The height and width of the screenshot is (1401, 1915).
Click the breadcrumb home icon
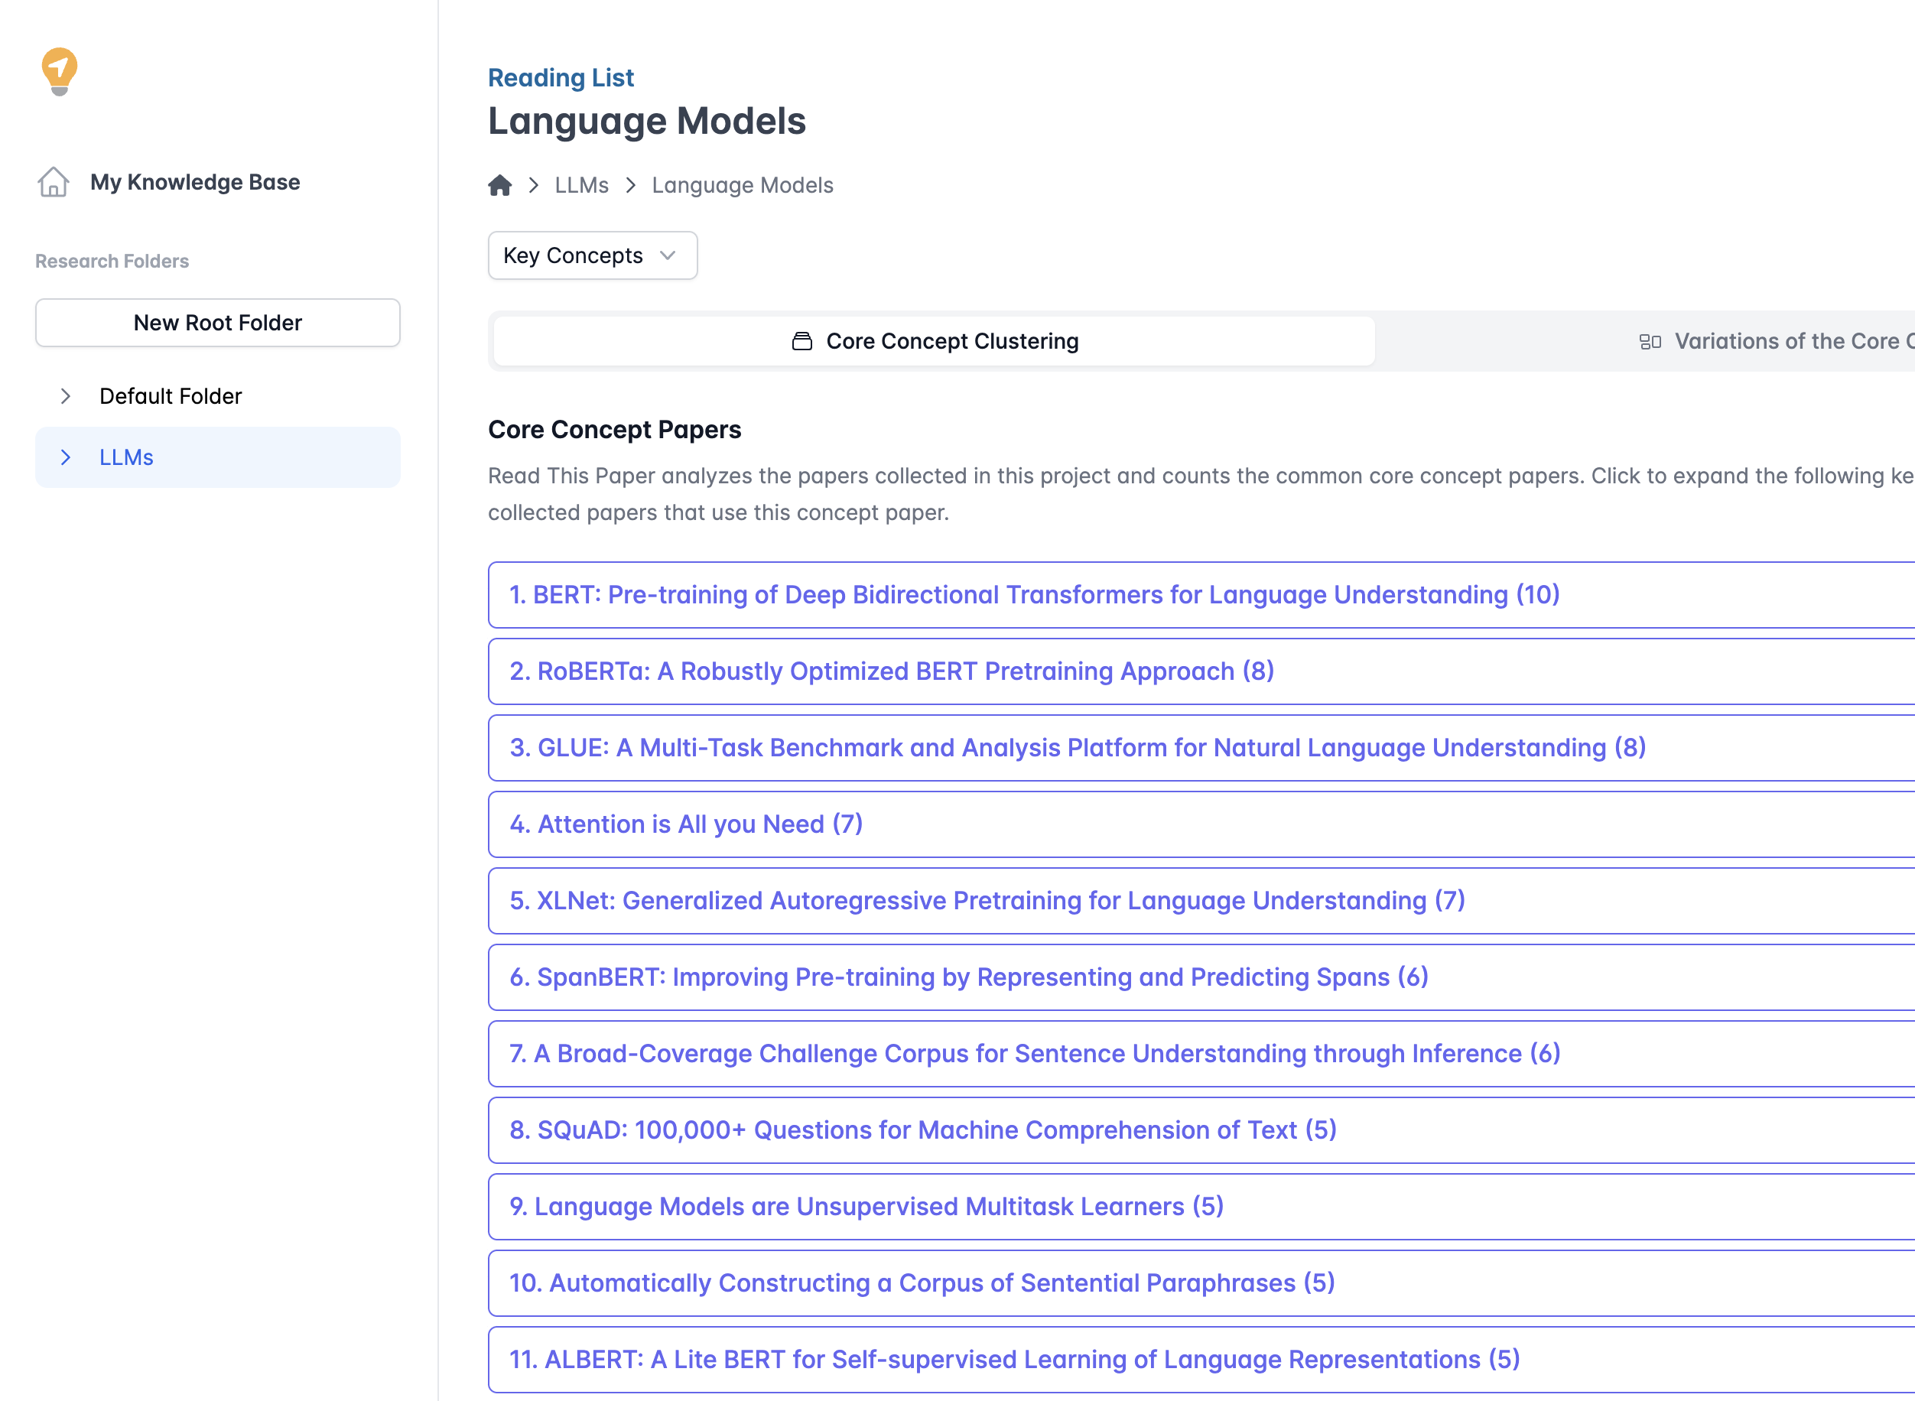[499, 185]
